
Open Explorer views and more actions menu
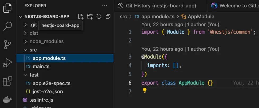[x=105, y=6]
